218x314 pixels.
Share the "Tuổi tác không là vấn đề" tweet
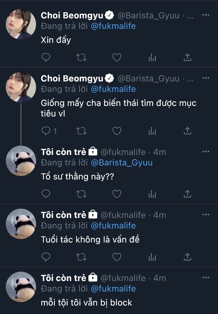187,257
